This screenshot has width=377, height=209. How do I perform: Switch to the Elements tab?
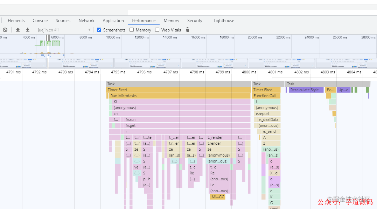tap(16, 21)
